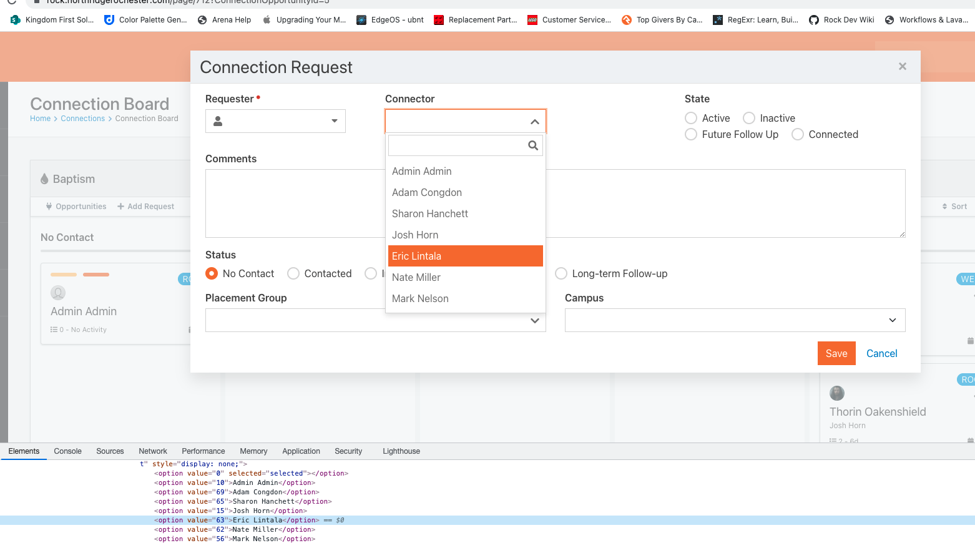Click the activity list icon on Admin Admin's card
The height and width of the screenshot is (543, 975).
[54, 329]
